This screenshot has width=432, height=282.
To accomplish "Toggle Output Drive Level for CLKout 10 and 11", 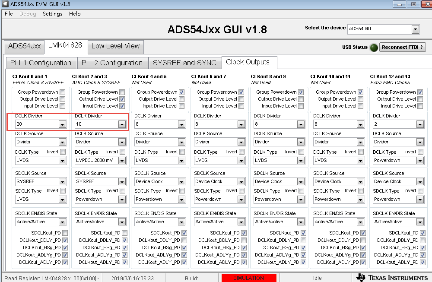I will (x=361, y=99).
